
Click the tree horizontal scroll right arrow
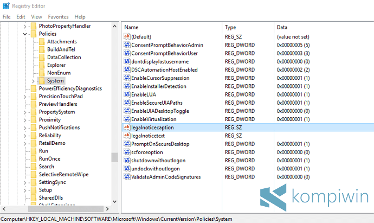pyautogui.click(x=107, y=209)
